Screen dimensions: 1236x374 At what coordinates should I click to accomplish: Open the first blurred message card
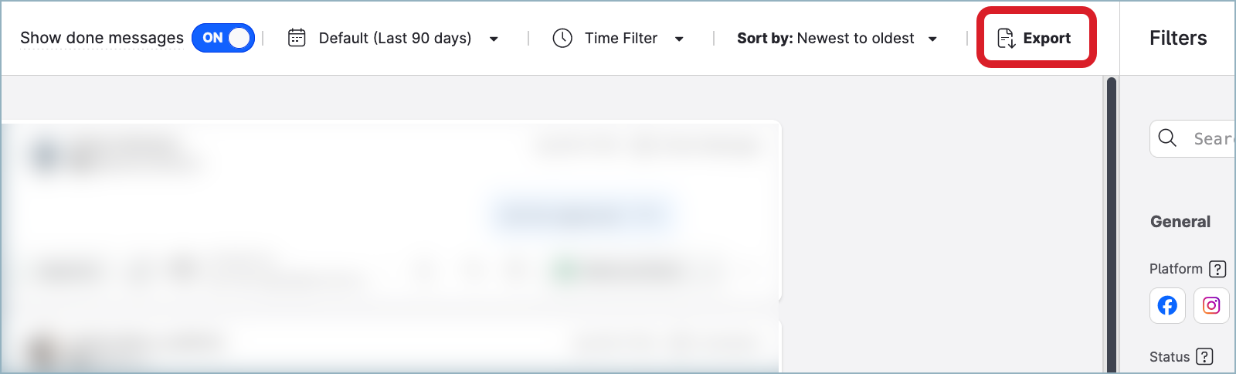(x=392, y=210)
